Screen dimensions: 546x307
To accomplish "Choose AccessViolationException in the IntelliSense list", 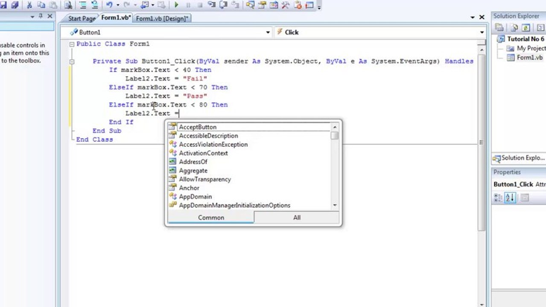I will pyautogui.click(x=249, y=145).
